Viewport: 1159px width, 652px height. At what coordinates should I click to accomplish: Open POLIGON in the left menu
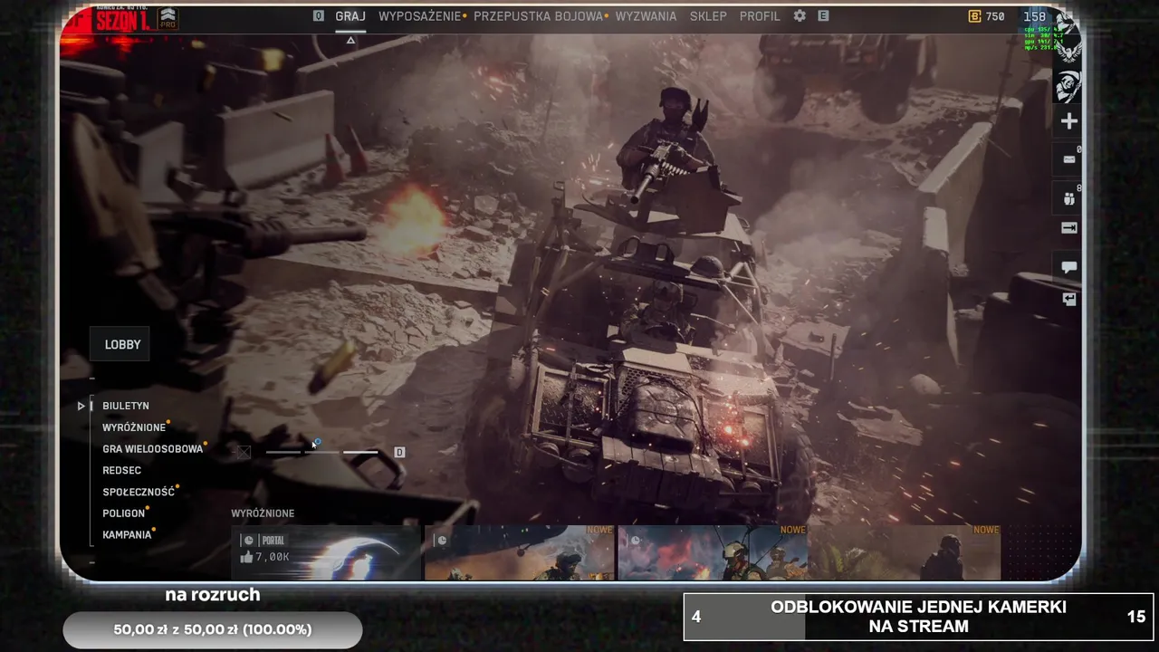(x=124, y=513)
